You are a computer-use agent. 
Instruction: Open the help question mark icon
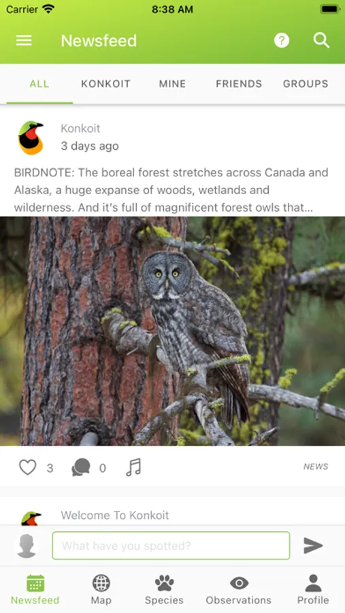281,40
